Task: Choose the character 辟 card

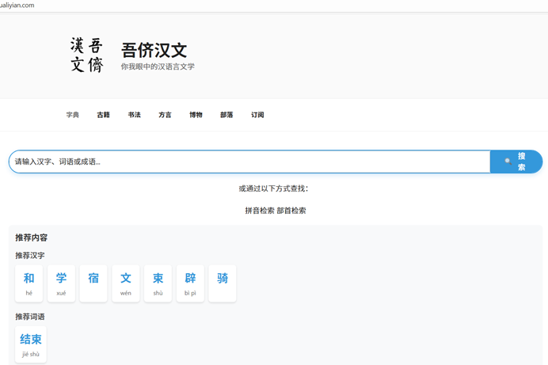Action: 190,283
